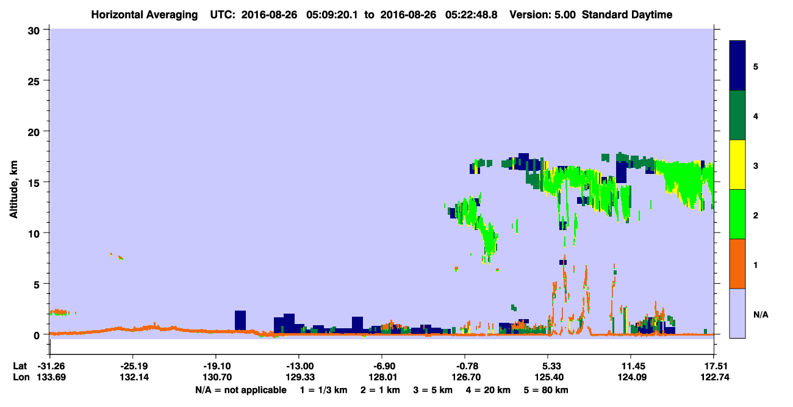Click the longitude value '125.40'
The width and height of the screenshot is (793, 407).
click(548, 377)
